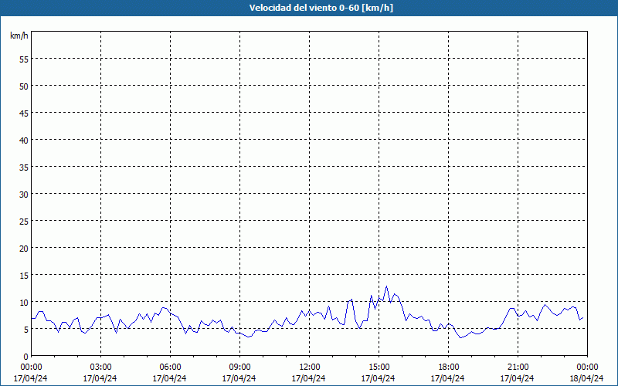
Task: Click the y-axis label '20'
Action: coord(24,248)
